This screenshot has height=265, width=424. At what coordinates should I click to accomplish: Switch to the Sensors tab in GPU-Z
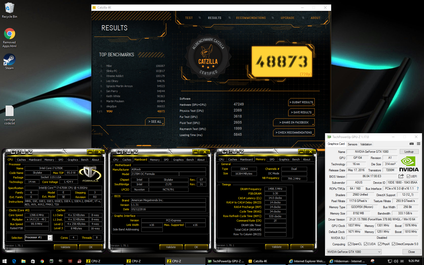pos(352,144)
